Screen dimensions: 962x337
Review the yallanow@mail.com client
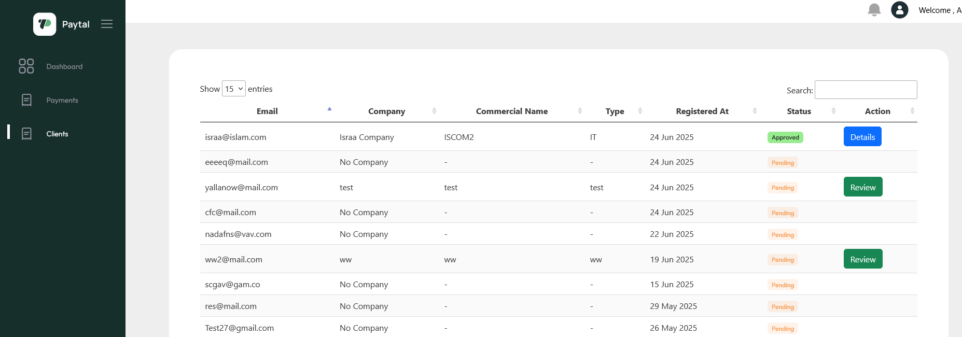863,187
